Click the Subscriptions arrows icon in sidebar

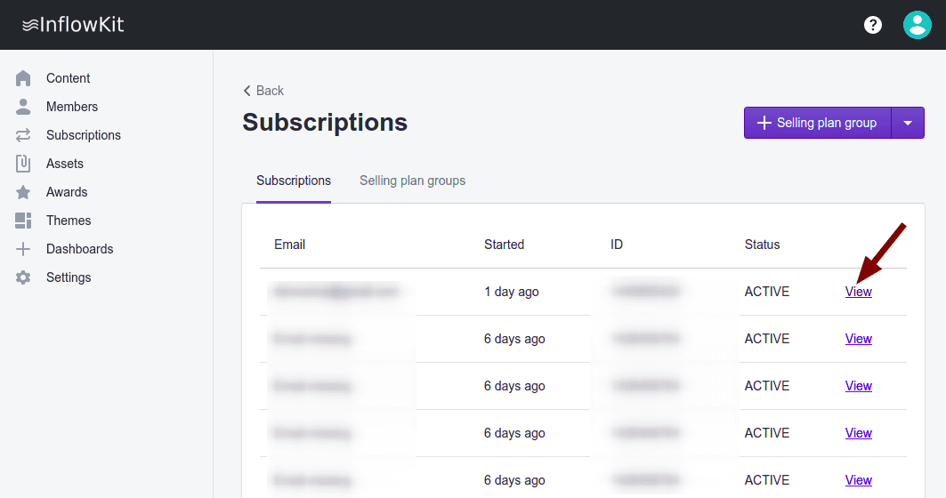pyautogui.click(x=23, y=135)
